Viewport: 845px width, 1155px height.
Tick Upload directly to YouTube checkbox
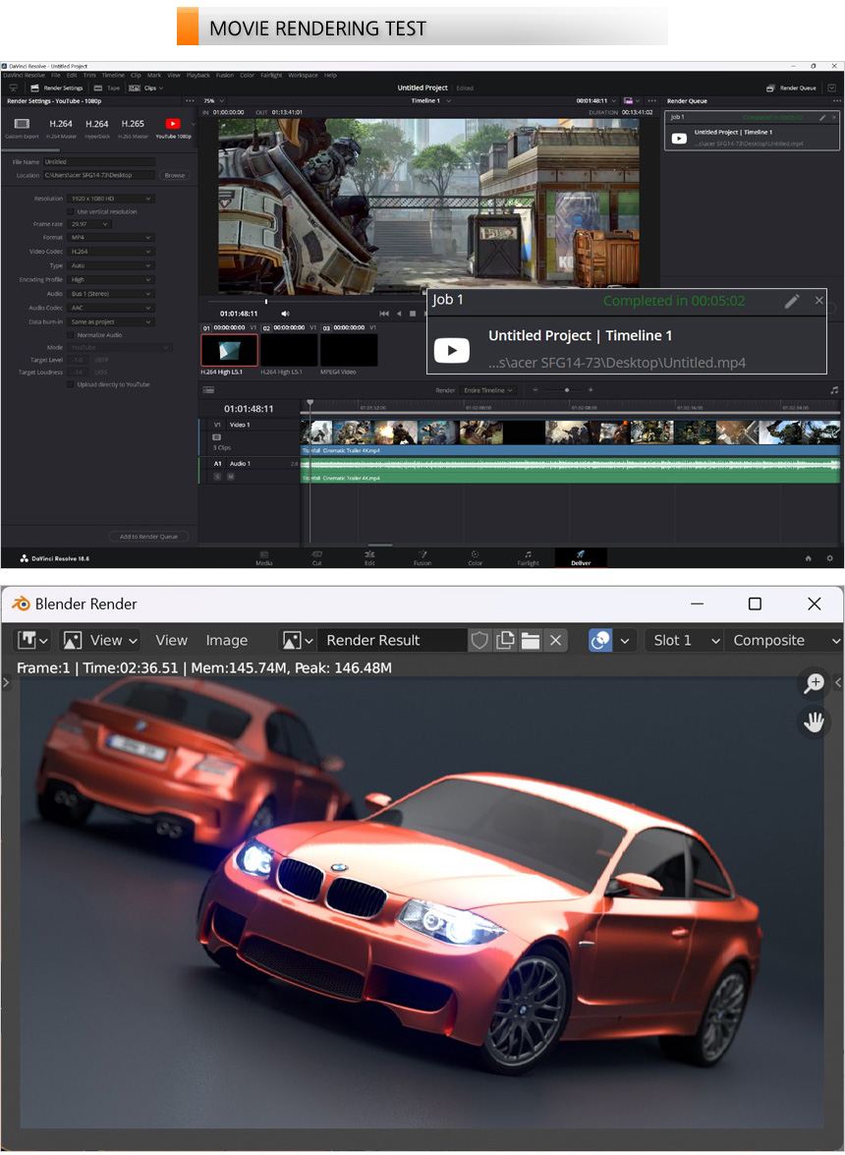pyautogui.click(x=70, y=384)
